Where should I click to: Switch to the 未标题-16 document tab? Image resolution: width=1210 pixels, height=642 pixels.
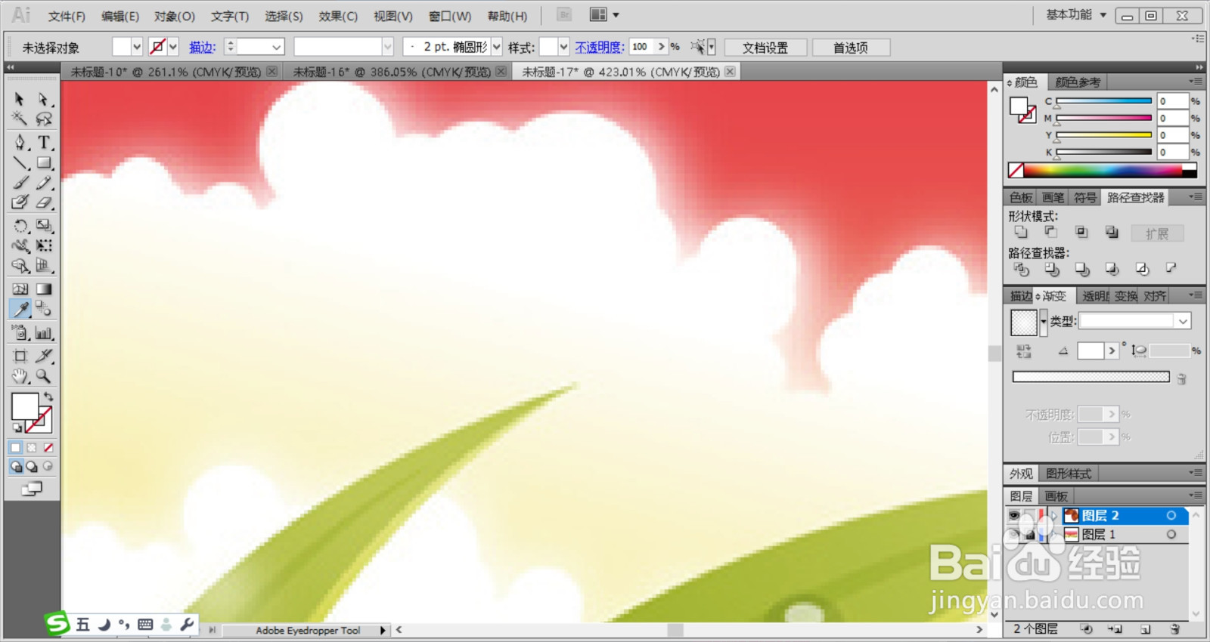tap(392, 72)
